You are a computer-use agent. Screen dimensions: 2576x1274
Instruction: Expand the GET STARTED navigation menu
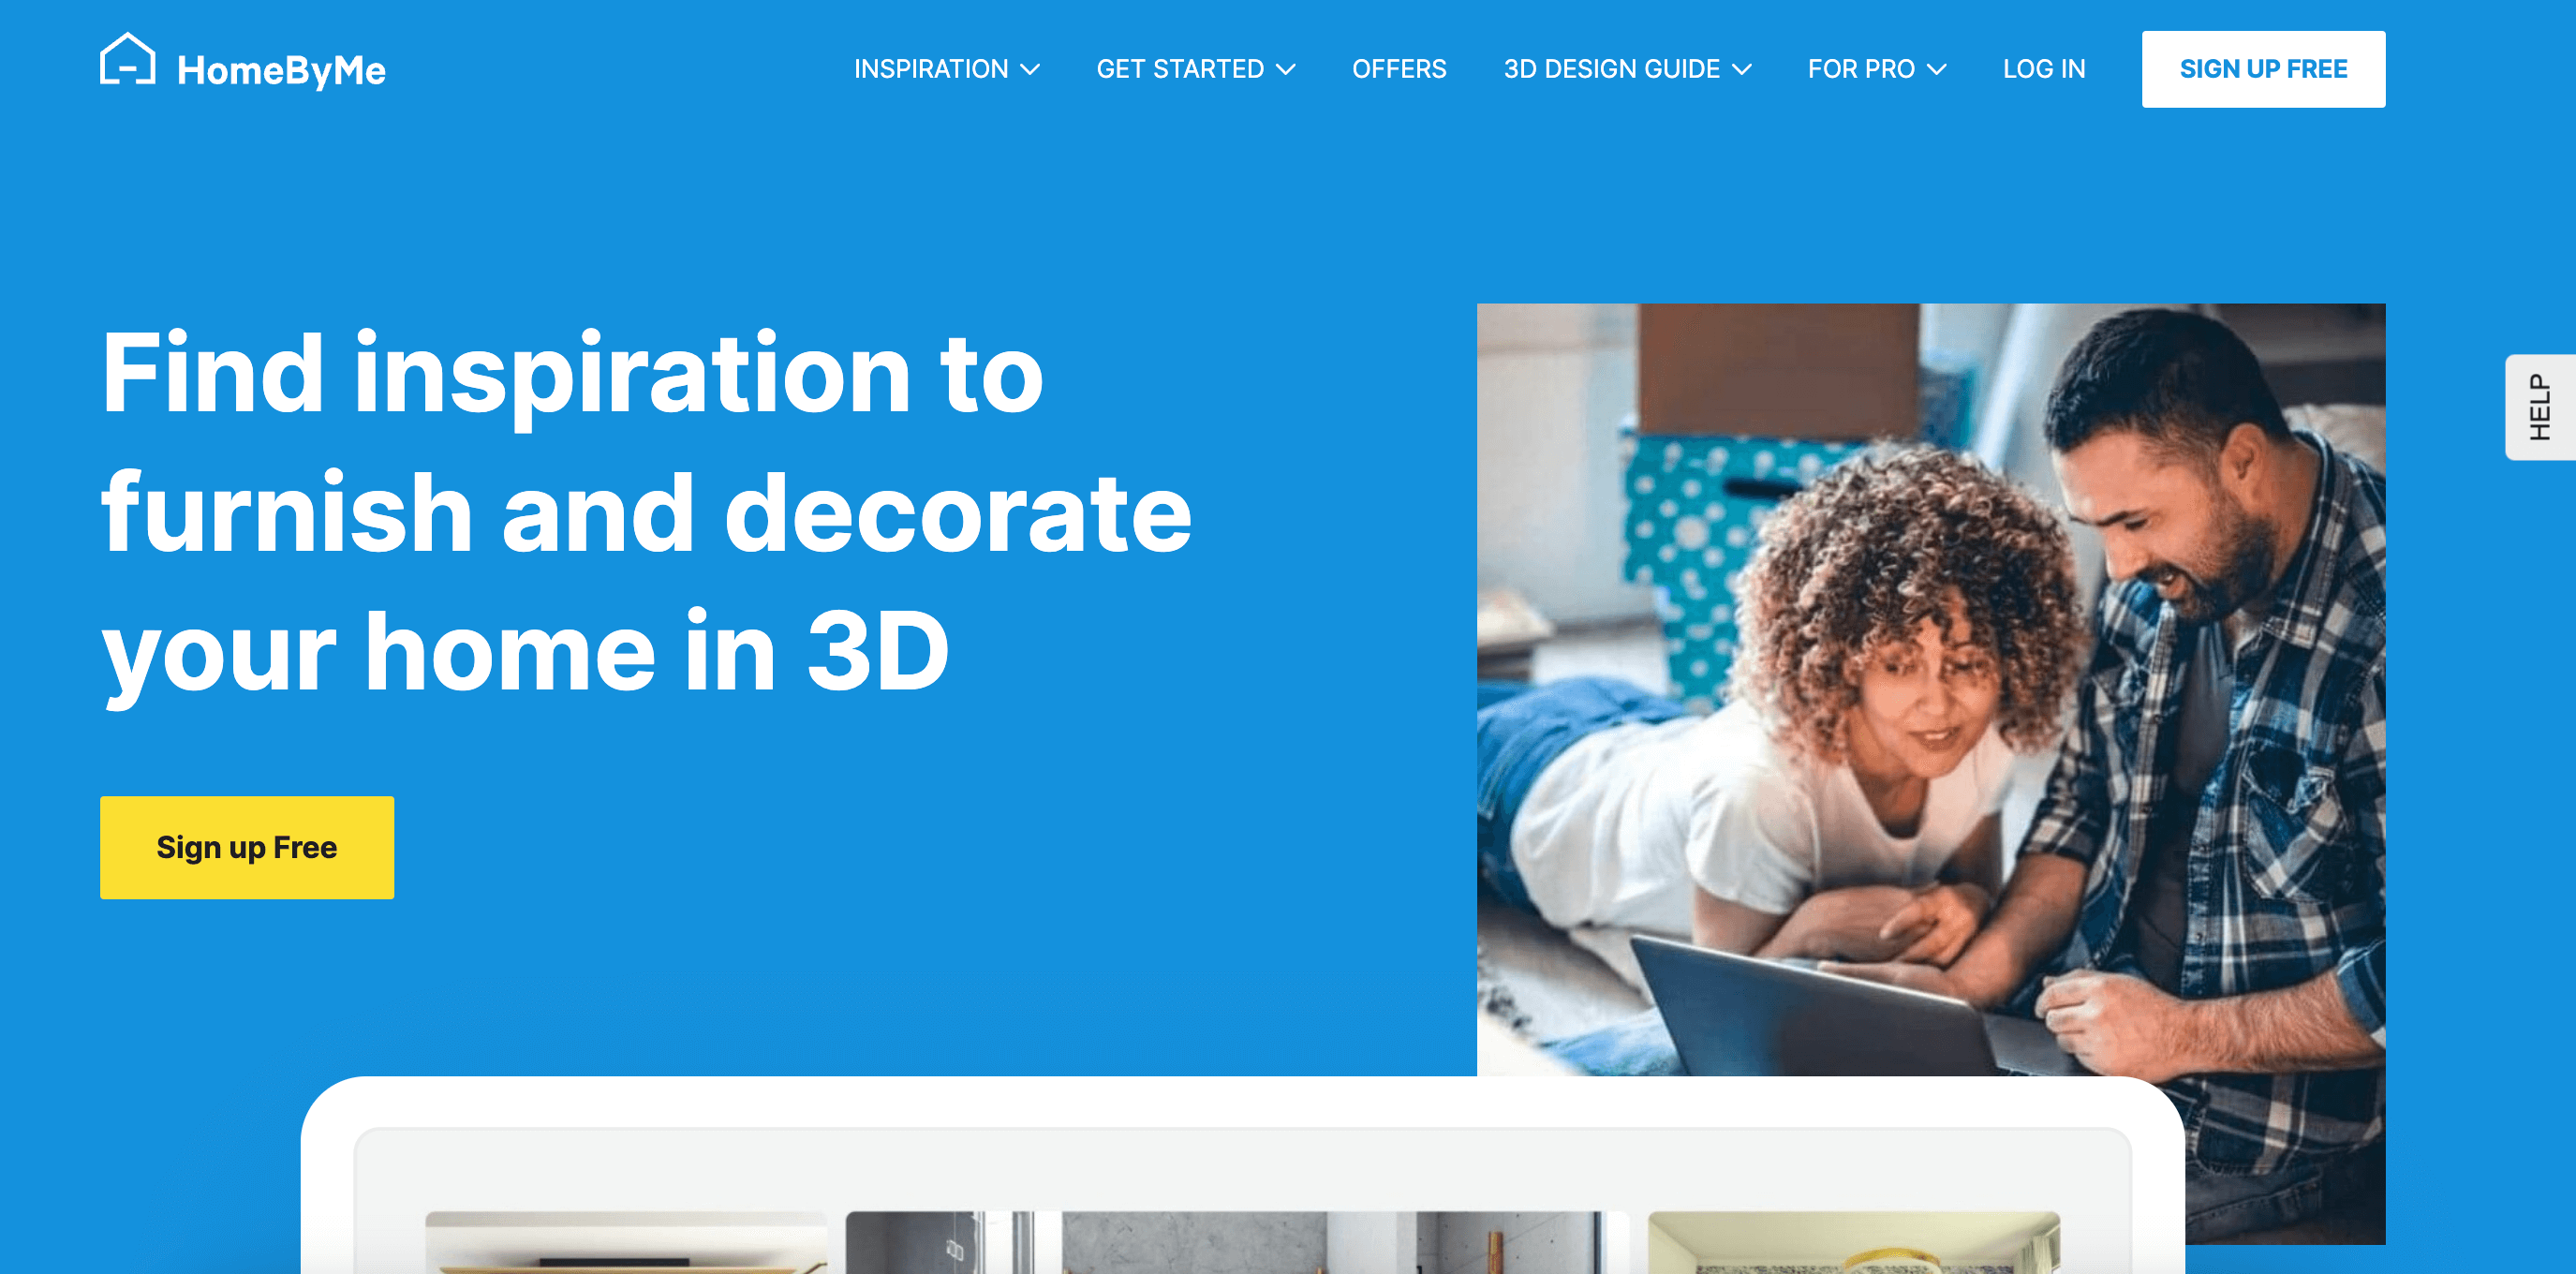click(1196, 69)
